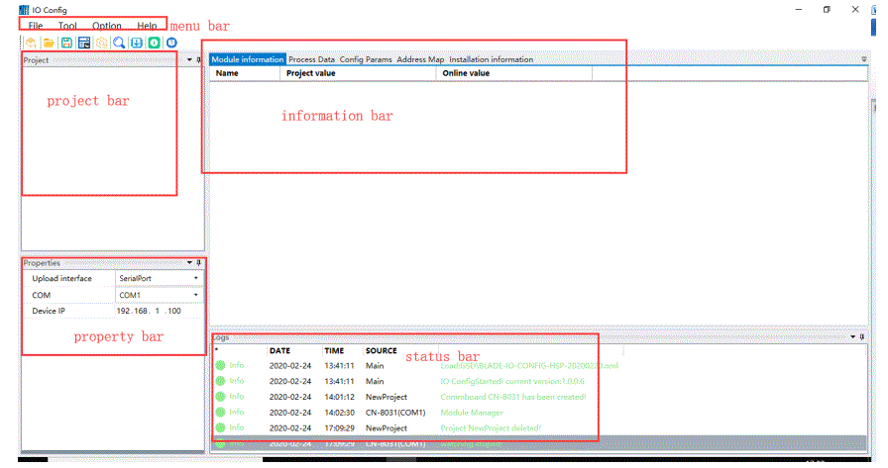Click the orange gear settings toolbar icon
Viewport: 888px width, 468px height.
[x=102, y=43]
